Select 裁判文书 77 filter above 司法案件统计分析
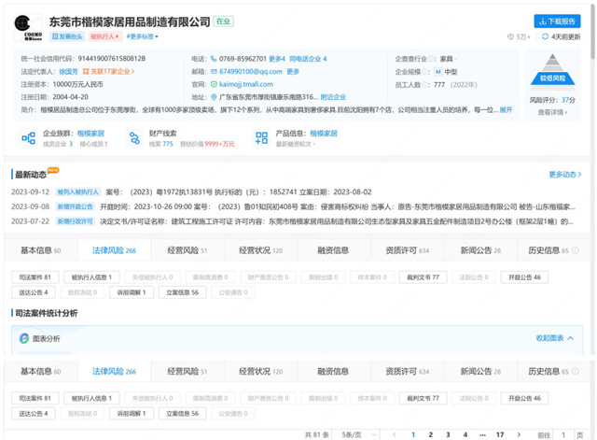This screenshot has height=440, width=597. coord(423,277)
